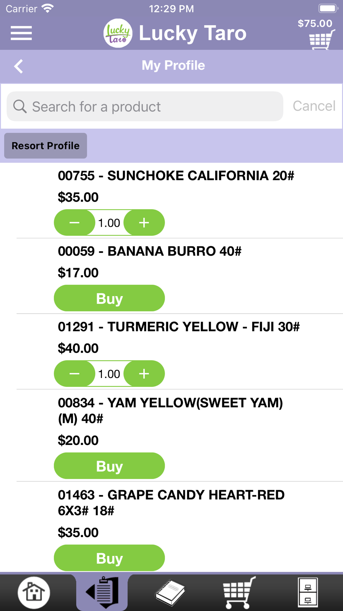Viewport: 343px width, 611px height.
Task: Decrease Turmeric Yellow Fiji quantity
Action: (x=74, y=374)
